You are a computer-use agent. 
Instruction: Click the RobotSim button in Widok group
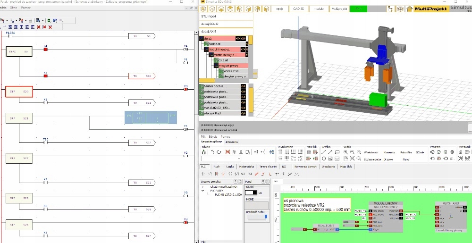(x=406, y=152)
